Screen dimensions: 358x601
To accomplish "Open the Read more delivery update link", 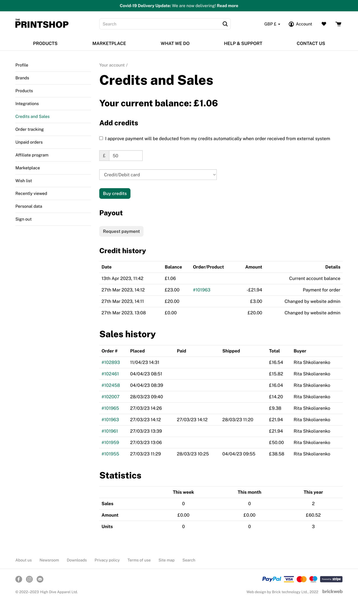I will tap(227, 6).
